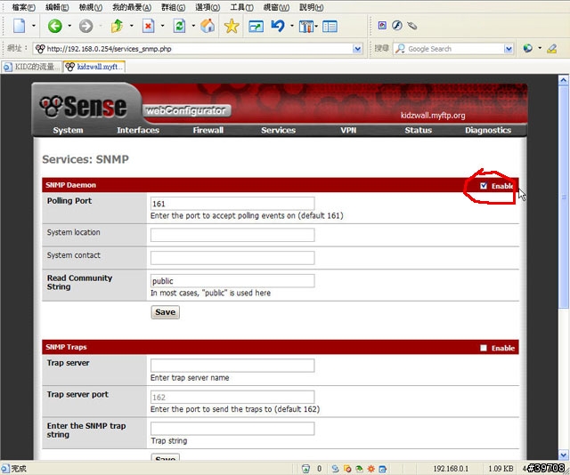Toggle the sidebar panel layout icon

[x=330, y=26]
